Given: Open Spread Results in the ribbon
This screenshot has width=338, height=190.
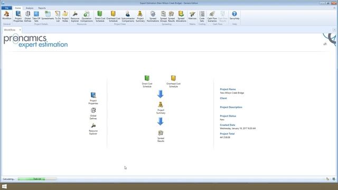Looking at the screenshot, I should [171, 16].
